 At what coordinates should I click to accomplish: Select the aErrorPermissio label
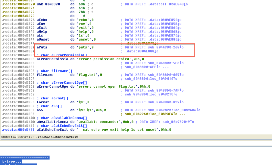click(x=53, y=59)
